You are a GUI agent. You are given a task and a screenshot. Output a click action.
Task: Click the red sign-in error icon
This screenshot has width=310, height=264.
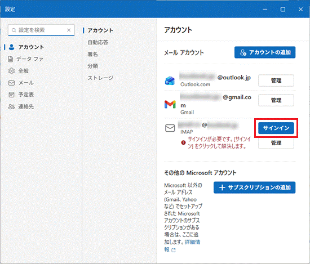tap(184, 142)
